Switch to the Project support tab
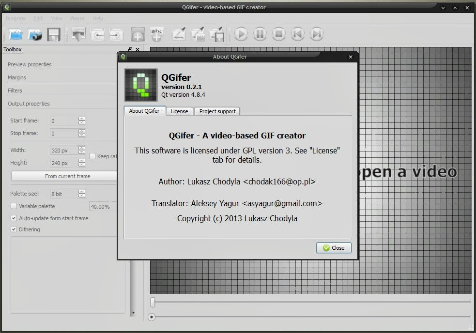This screenshot has height=333, width=476. (217, 111)
